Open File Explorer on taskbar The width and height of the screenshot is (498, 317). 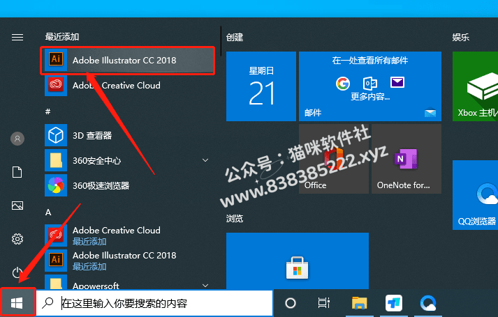(x=359, y=303)
